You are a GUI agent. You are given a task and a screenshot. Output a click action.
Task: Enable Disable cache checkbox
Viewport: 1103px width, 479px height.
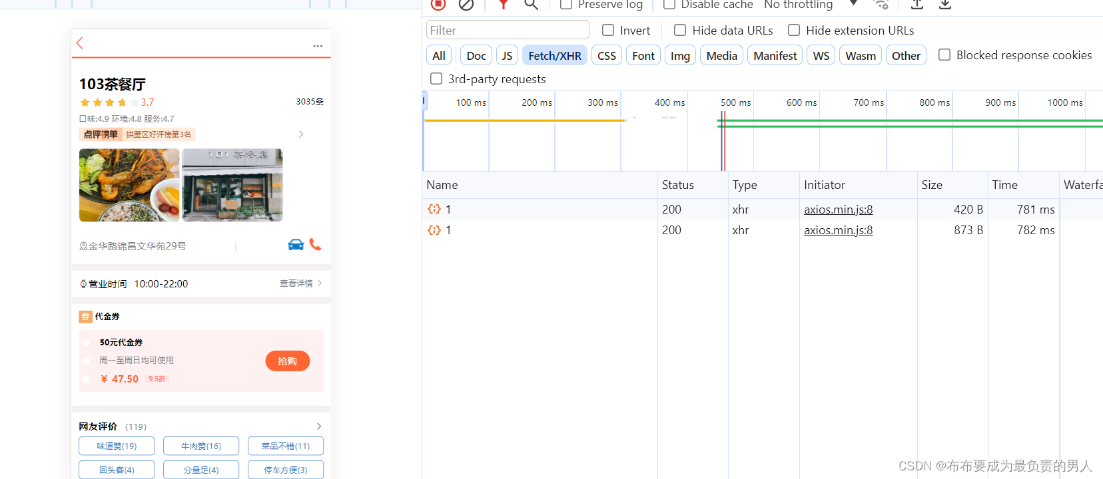(x=669, y=5)
